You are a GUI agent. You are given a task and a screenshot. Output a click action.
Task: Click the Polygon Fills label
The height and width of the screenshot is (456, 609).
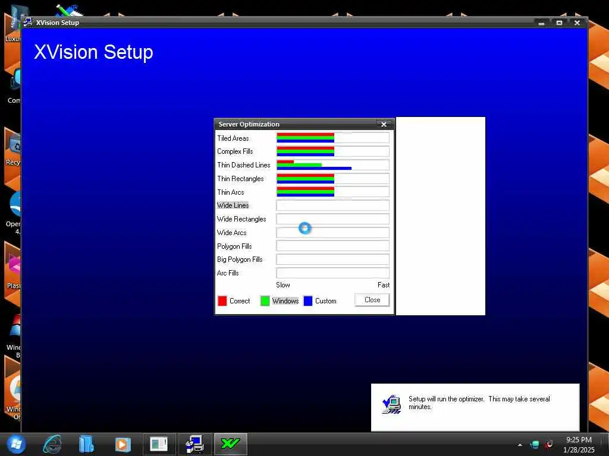pyautogui.click(x=234, y=246)
